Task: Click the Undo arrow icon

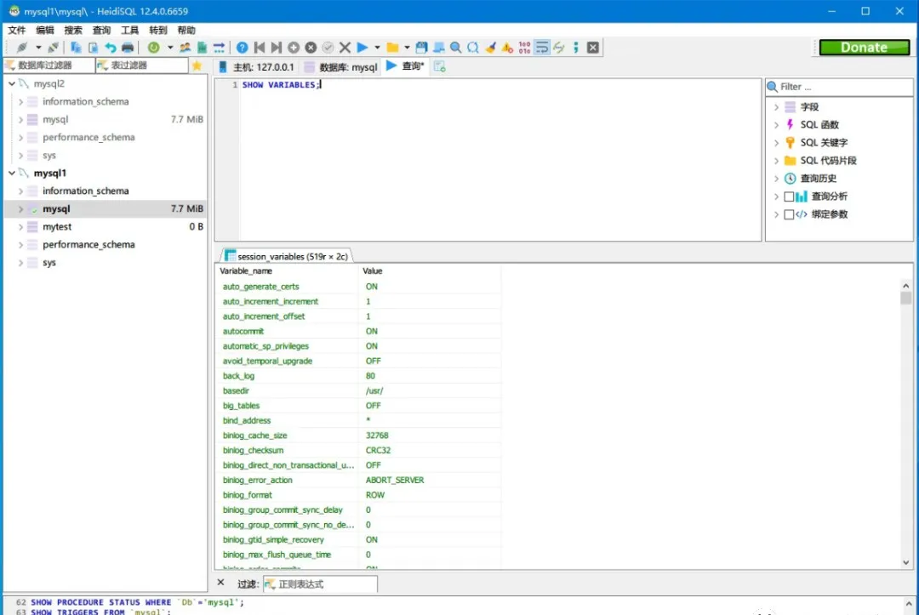Action: 109,48
